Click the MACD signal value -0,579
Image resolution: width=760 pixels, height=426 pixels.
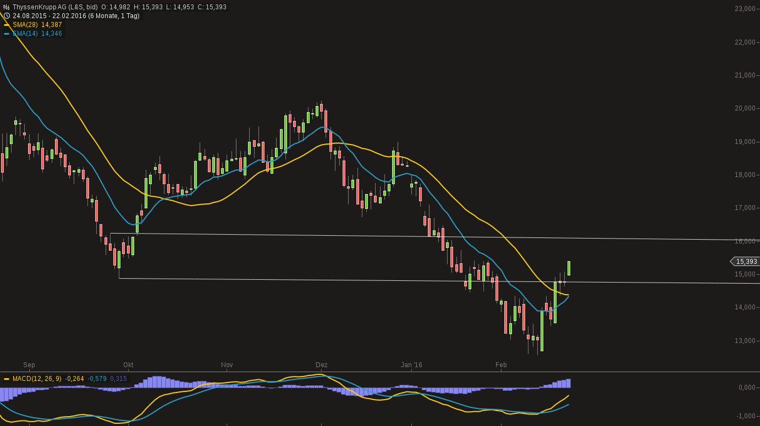[97, 379]
